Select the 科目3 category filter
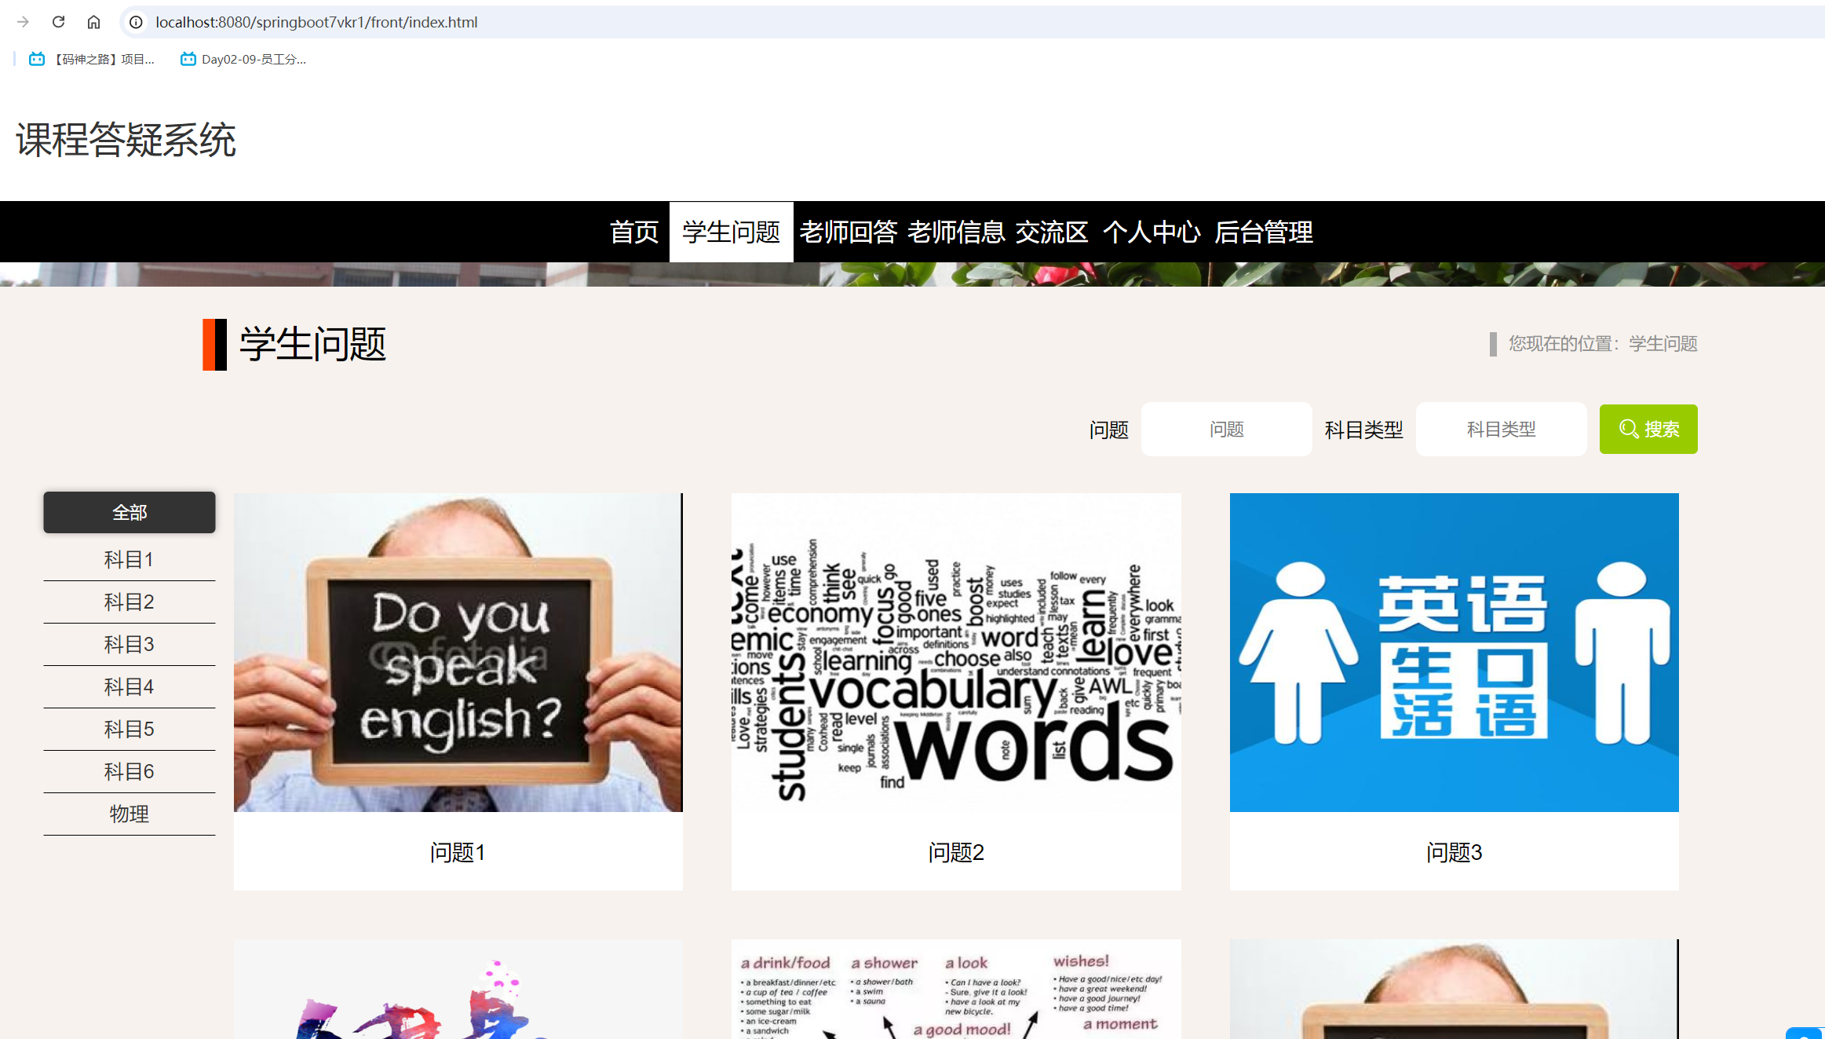The image size is (1825, 1039). tap(129, 644)
